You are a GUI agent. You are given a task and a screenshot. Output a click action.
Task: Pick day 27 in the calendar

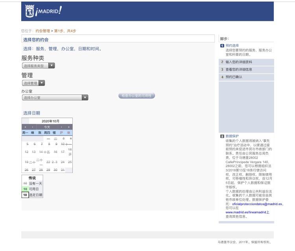(34, 170)
